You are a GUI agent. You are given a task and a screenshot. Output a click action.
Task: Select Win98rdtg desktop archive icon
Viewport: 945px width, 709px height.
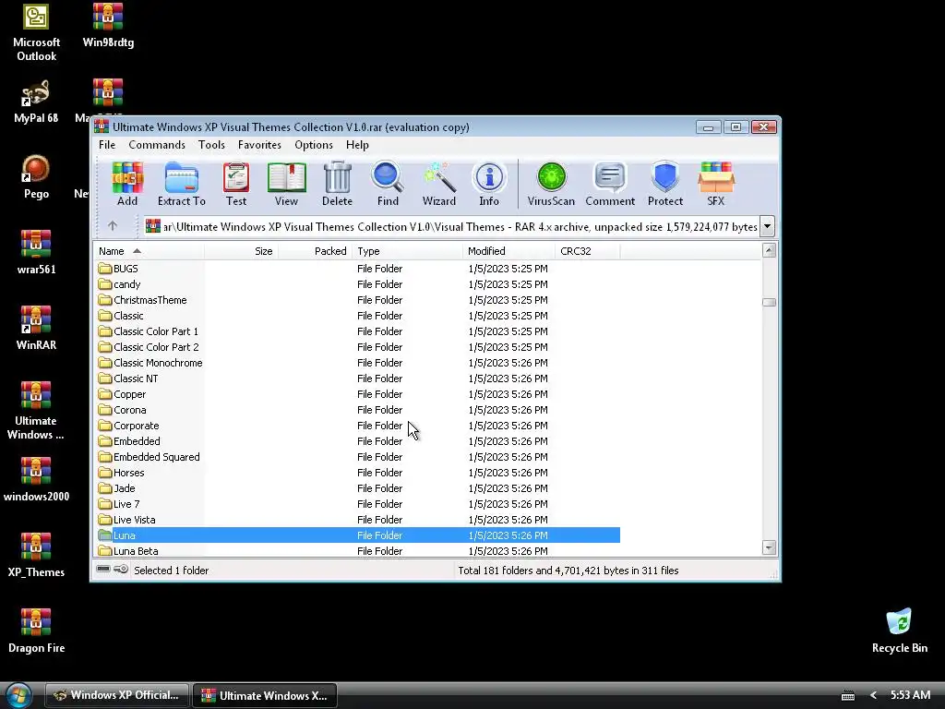tap(108, 26)
